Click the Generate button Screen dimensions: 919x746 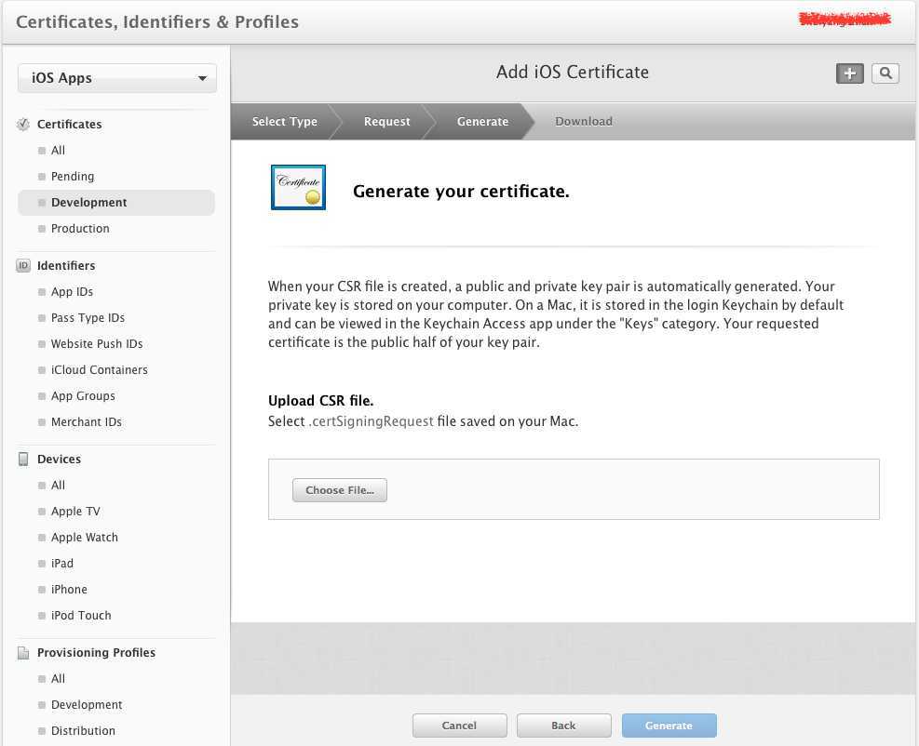click(669, 726)
